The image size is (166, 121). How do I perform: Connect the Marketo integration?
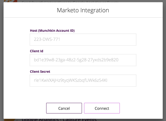(102, 108)
